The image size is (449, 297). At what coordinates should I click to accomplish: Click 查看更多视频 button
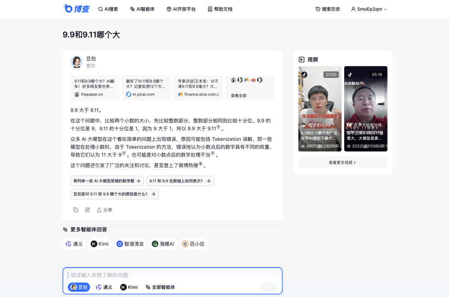[343, 163]
